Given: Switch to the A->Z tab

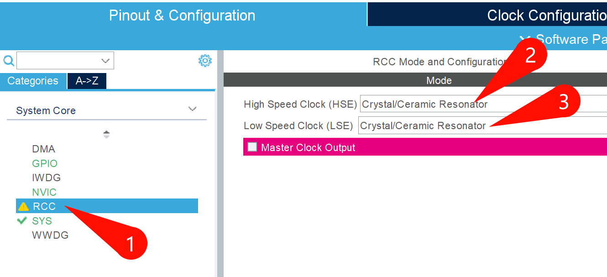Looking at the screenshot, I should click(87, 81).
